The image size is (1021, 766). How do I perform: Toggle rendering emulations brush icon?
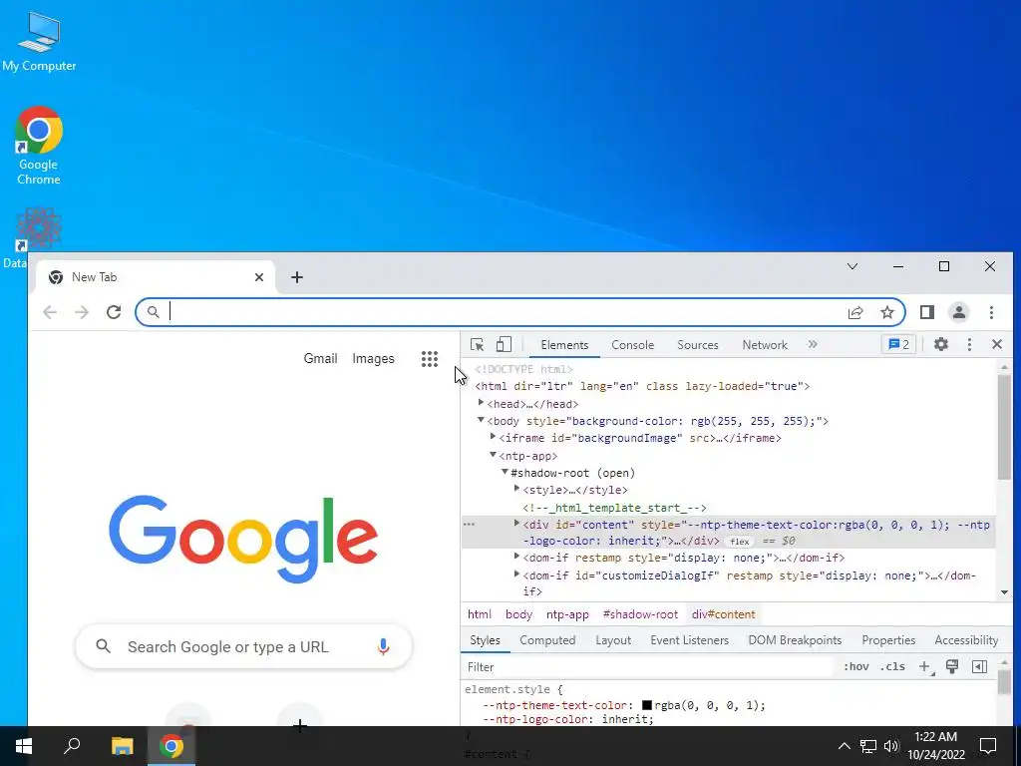pyautogui.click(x=952, y=666)
